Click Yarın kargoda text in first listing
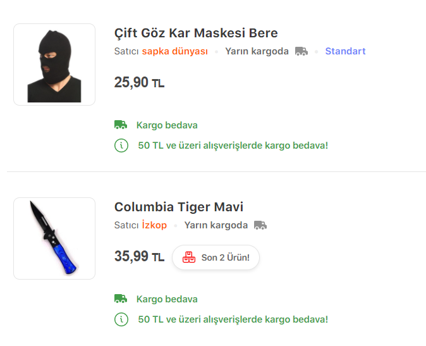Image resolution: width=426 pixels, height=346 pixels. (257, 51)
